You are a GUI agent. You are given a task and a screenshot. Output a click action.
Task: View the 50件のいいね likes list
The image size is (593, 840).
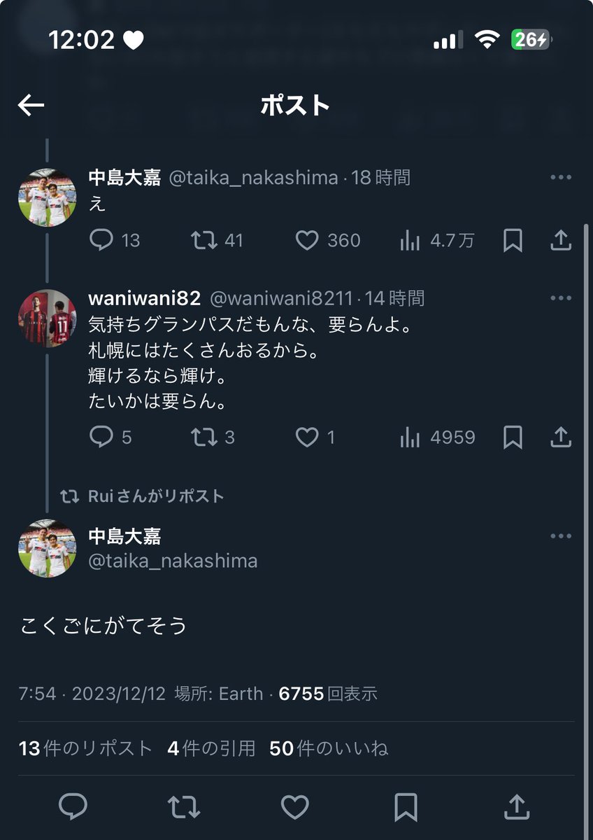[x=328, y=748]
